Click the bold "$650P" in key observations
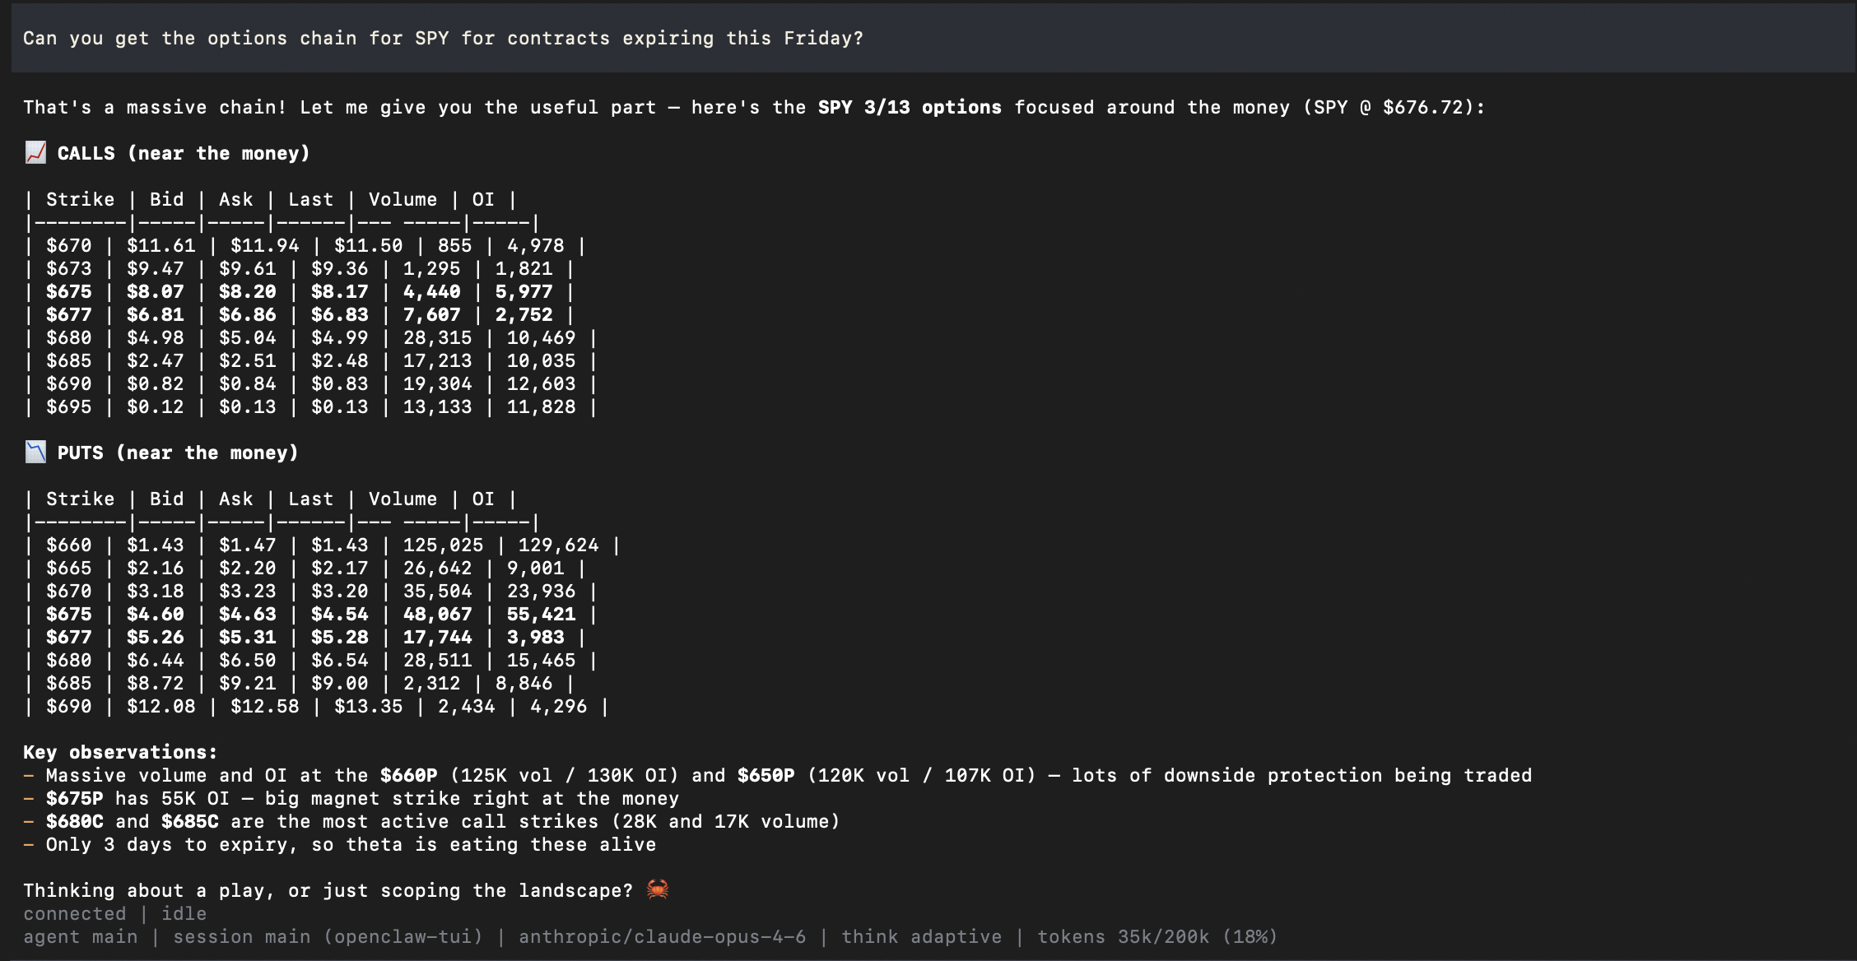Screen dimensions: 1857x961 point(766,776)
